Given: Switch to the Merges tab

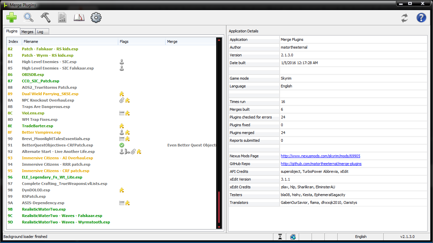Looking at the screenshot, I should click(x=27, y=32).
